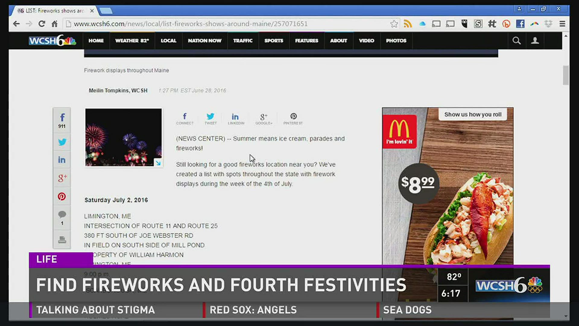579x326 pixels.
Task: Open the user account icon in site header
Action: pyautogui.click(x=535, y=40)
